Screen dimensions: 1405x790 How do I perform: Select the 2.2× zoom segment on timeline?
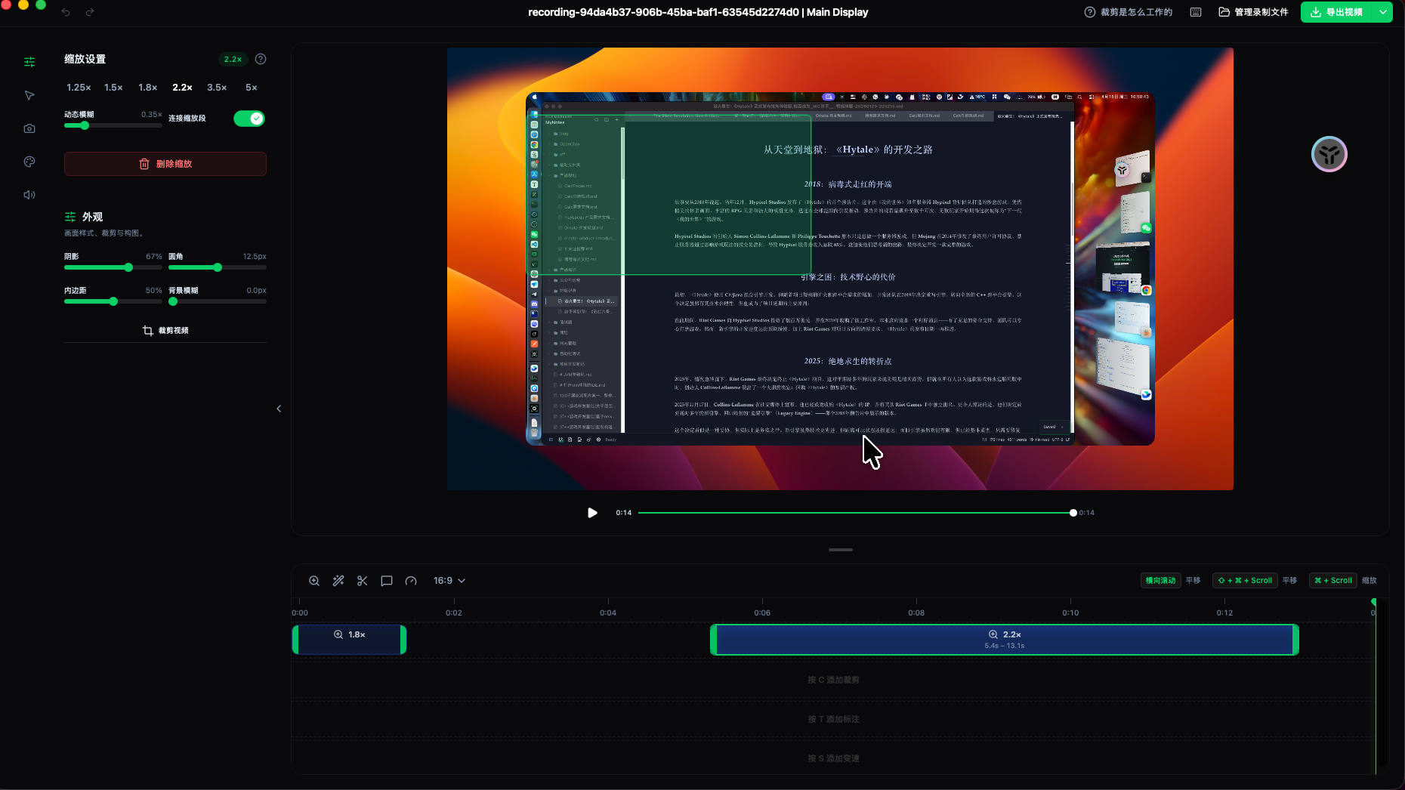1005,640
